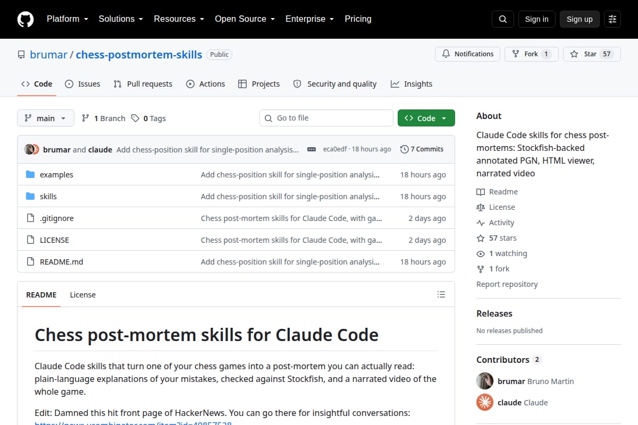Click the .gitignore file icon
Screen dimensions: 638x425
coord(30,218)
